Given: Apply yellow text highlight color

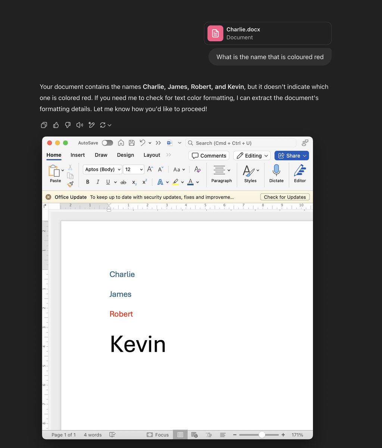Looking at the screenshot, I should point(175,182).
